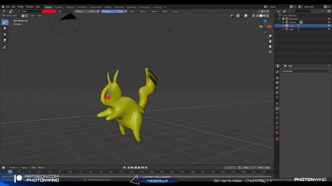Toggle the pin icon in properties header
The width and height of the screenshot is (332, 186).
(329, 66)
